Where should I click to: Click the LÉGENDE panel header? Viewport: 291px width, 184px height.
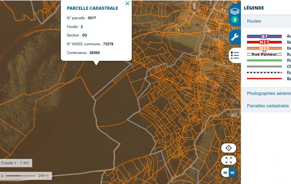[x=254, y=8]
